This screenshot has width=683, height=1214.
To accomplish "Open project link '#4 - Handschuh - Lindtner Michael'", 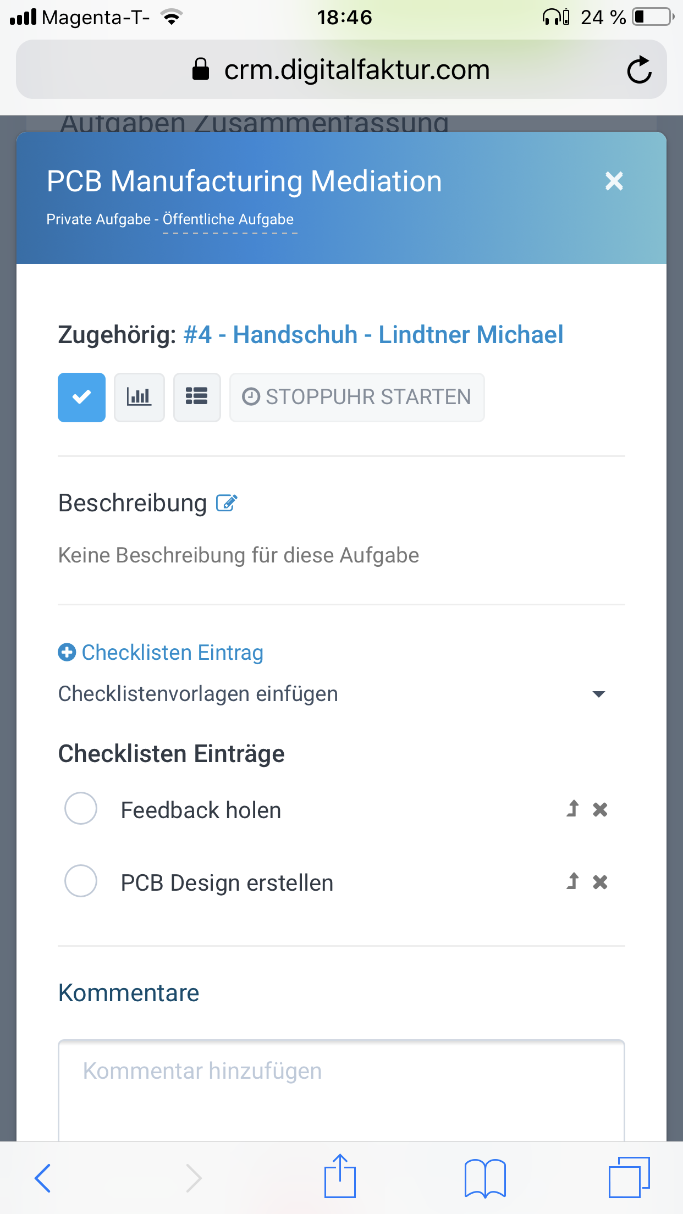I will click(x=373, y=335).
